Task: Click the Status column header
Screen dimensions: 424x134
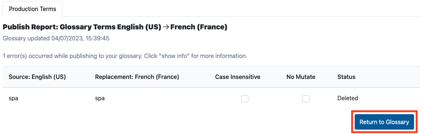Action: [347, 77]
